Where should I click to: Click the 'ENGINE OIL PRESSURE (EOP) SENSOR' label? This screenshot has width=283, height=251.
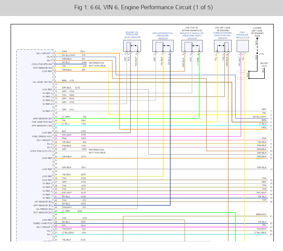132,35
